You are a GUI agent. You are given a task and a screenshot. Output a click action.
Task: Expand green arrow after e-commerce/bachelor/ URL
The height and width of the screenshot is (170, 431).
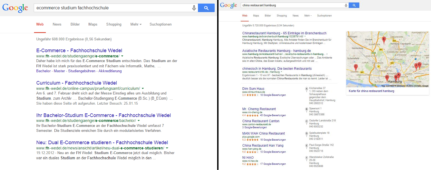click(138, 121)
